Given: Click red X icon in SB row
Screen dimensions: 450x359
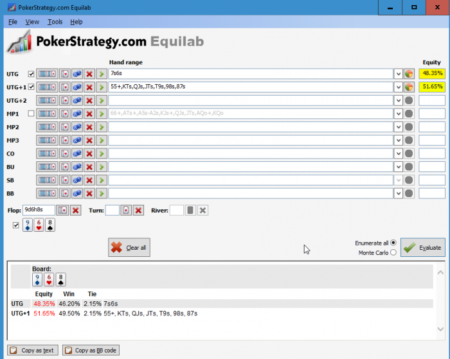Looking at the screenshot, I should coord(89,180).
